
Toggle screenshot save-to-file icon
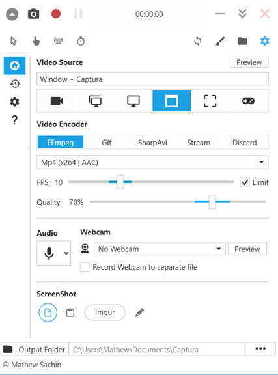(48, 312)
